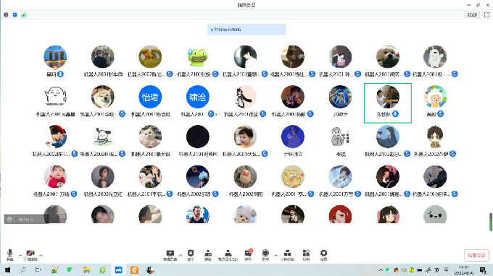
Task: Show meeting info icon at top left
Action: 6,14
